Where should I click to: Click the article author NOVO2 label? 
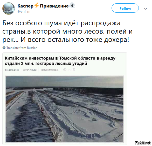[30, 70]
